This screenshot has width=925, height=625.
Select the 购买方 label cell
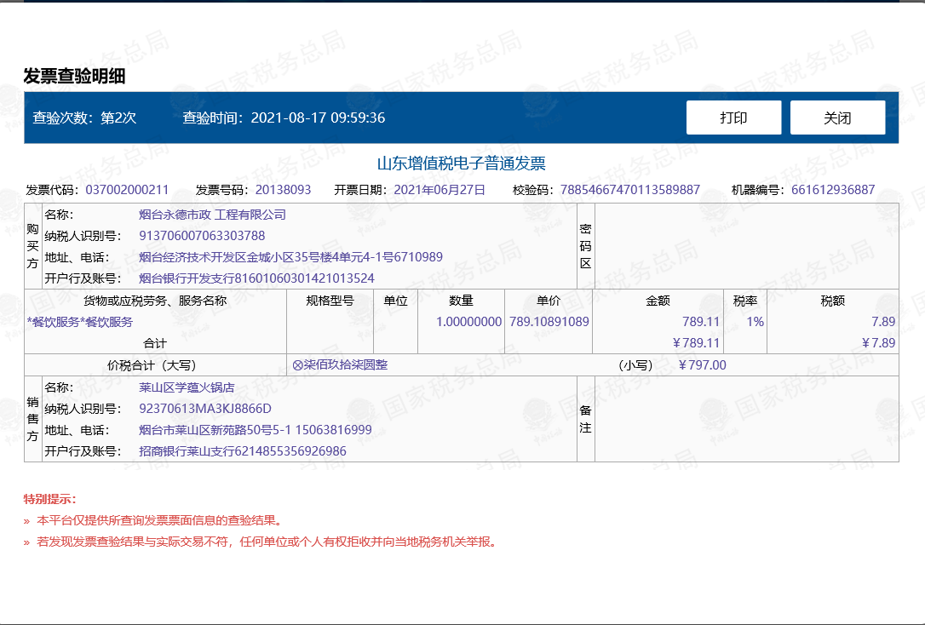point(32,246)
